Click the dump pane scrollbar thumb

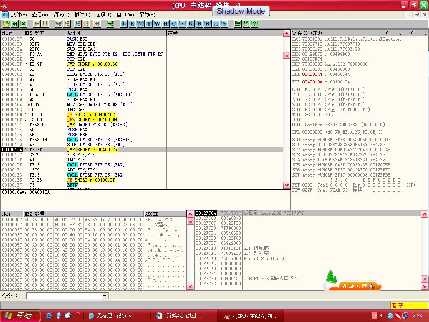pos(190,221)
